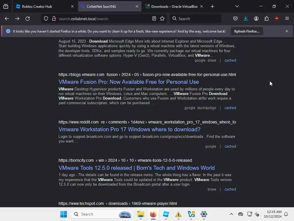This screenshot has width=294, height=221.
Task: Open cached copy of VMware Fusion result
Action: pos(230,108)
